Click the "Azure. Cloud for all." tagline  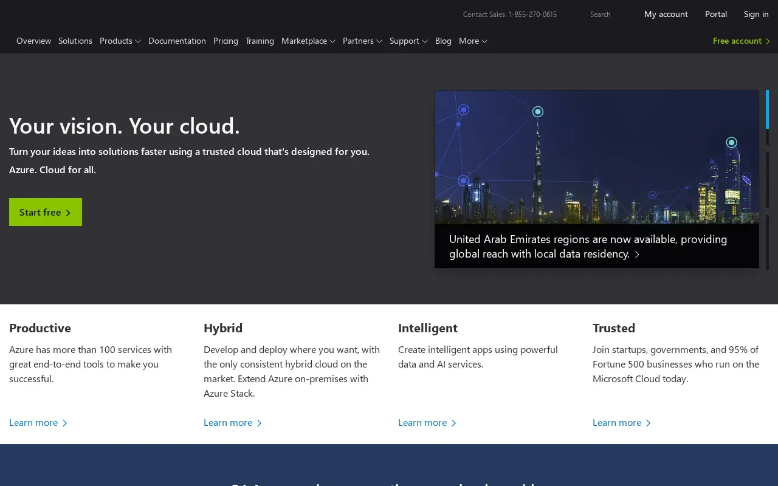(x=52, y=169)
